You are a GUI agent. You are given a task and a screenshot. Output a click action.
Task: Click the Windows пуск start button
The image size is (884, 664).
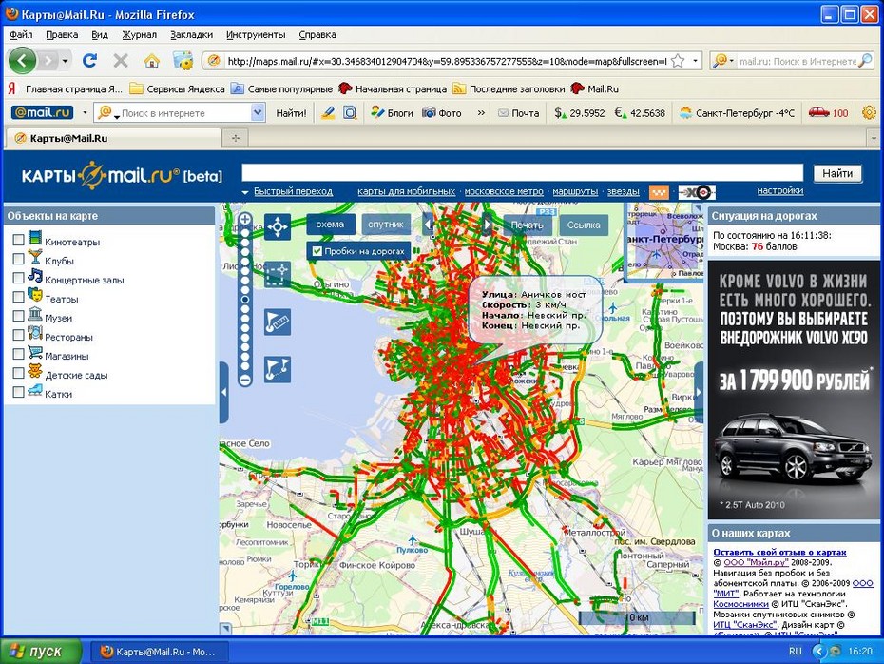(40, 652)
